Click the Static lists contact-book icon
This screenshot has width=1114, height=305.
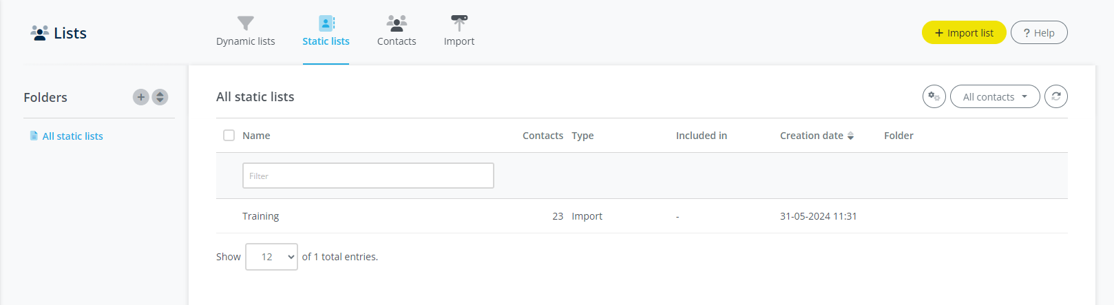pos(326,23)
